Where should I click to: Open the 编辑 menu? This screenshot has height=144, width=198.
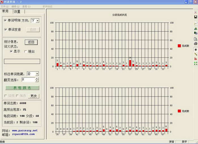click(16, 7)
